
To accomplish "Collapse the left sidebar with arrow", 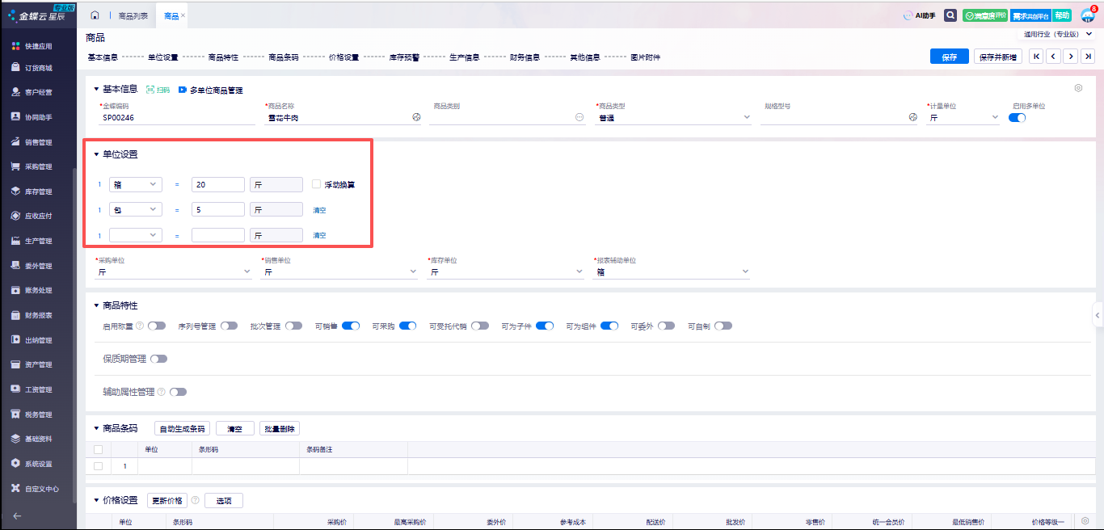I will [x=17, y=516].
